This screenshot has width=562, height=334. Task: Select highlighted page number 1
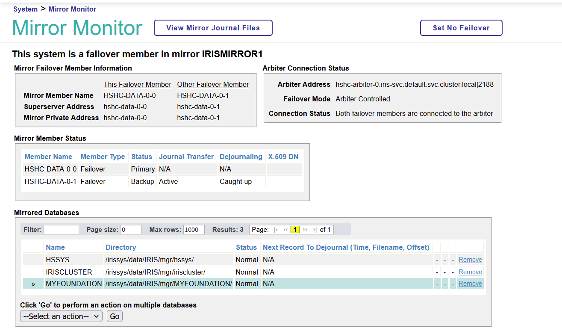point(295,230)
